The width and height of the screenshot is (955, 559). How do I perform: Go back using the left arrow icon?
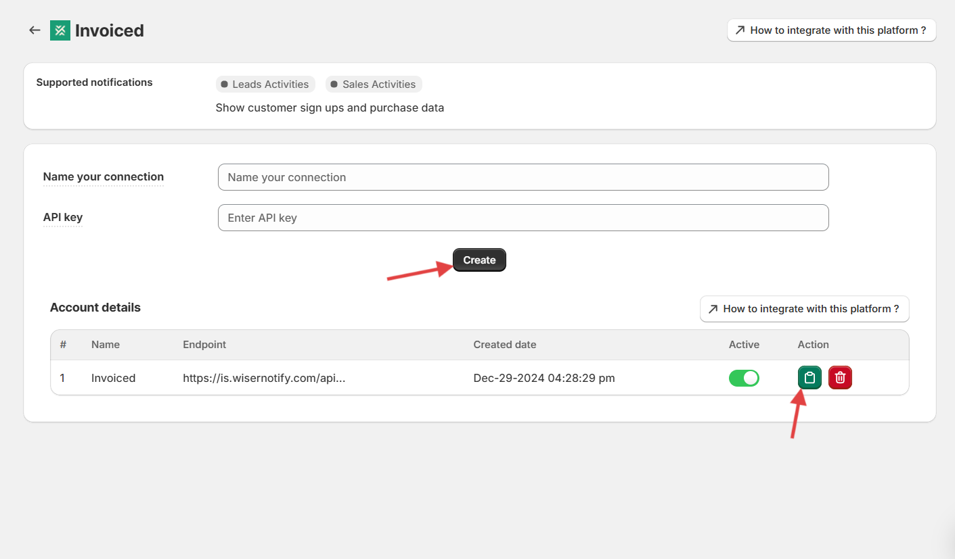click(x=35, y=30)
